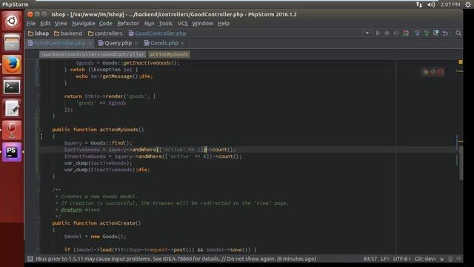This screenshot has height=267, width=474.
Task: Collapse the actionMyGoods function fold marker
Action: [38, 130]
